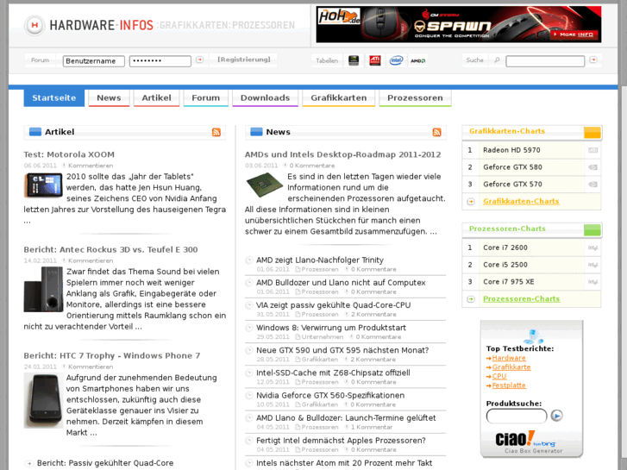This screenshot has height=470, width=627.
Task: Click bullet icon before Windows 8 news item
Action: pos(249,328)
